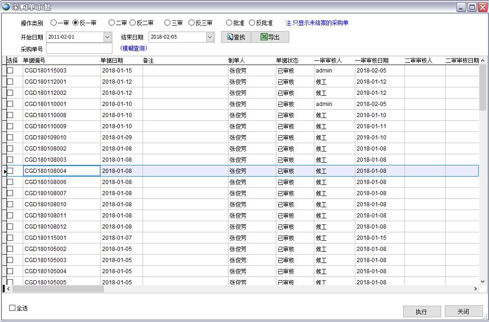
Task: Select the 一审 radio option
Action: coord(54,23)
